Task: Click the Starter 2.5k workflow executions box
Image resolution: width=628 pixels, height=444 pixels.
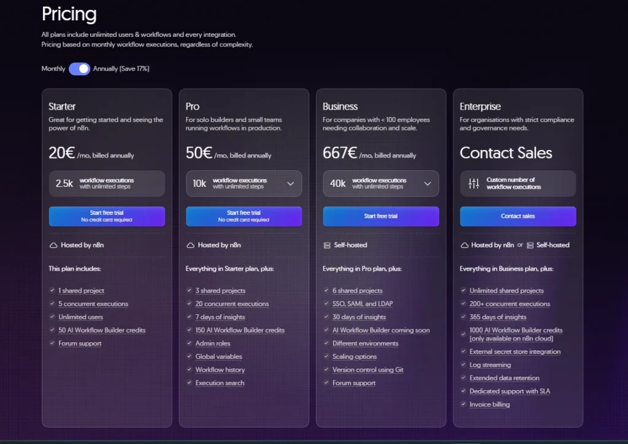Action: (x=107, y=184)
